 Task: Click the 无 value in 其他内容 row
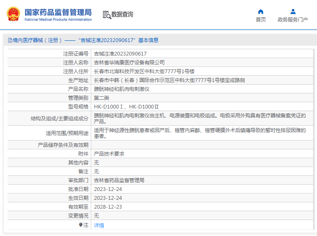click(x=96, y=163)
